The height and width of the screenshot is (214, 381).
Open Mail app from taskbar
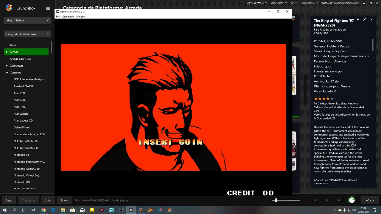click(82, 210)
